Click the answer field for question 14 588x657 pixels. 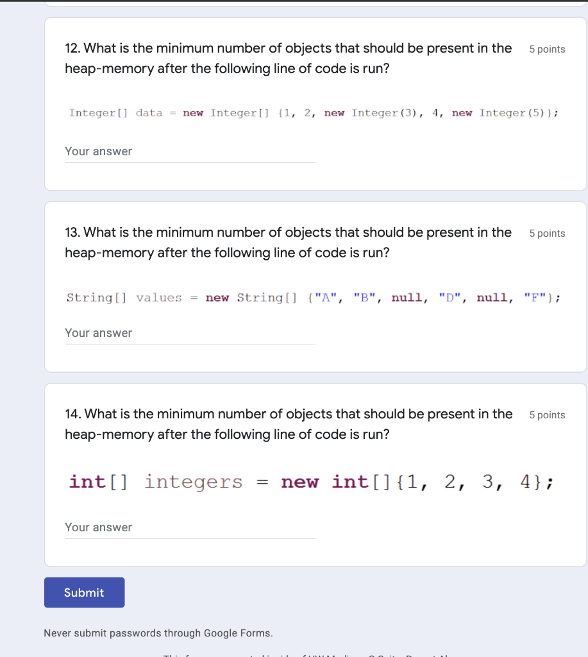[x=190, y=529]
